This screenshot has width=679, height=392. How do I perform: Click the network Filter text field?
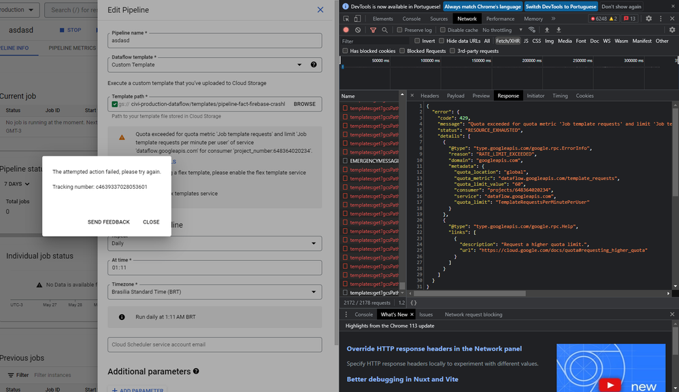coord(375,41)
